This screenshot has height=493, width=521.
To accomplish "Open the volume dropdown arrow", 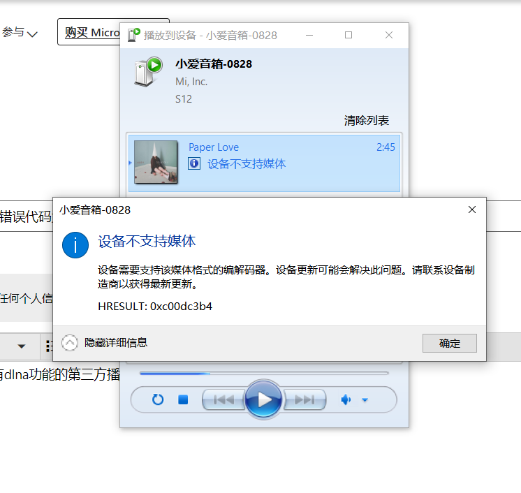I will click(365, 400).
